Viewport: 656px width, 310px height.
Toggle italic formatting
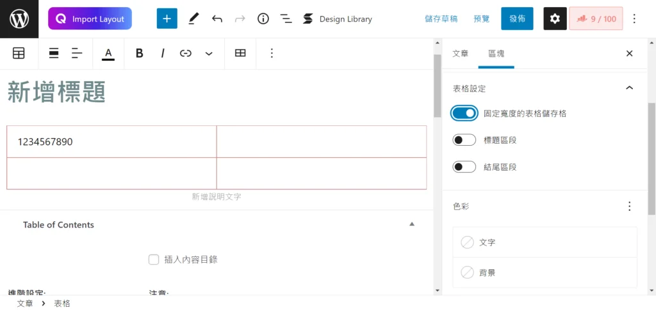[163, 54]
